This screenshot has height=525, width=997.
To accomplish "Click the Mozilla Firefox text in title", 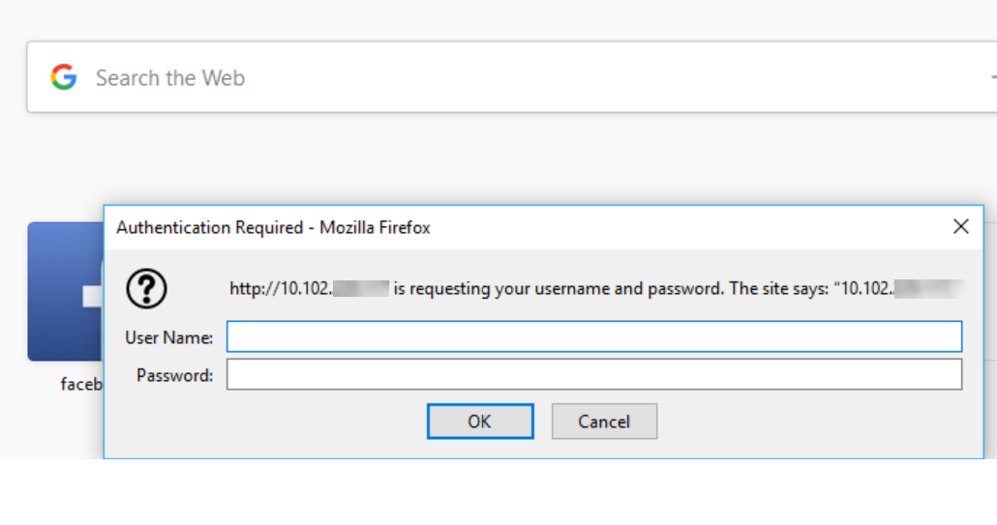I will [375, 227].
